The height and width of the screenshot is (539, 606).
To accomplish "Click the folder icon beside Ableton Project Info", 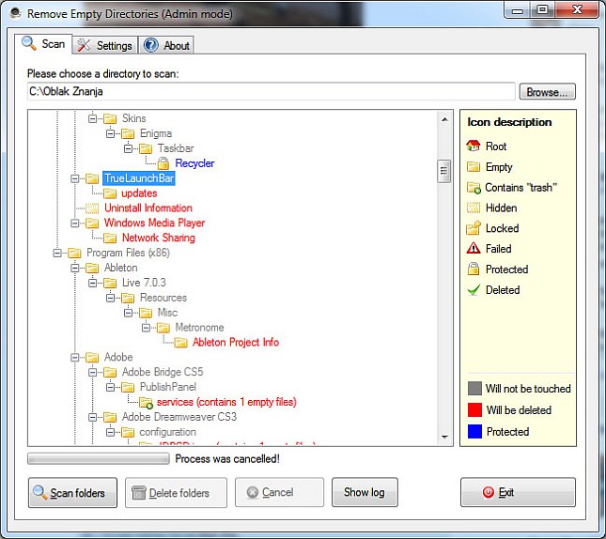I will [x=180, y=343].
